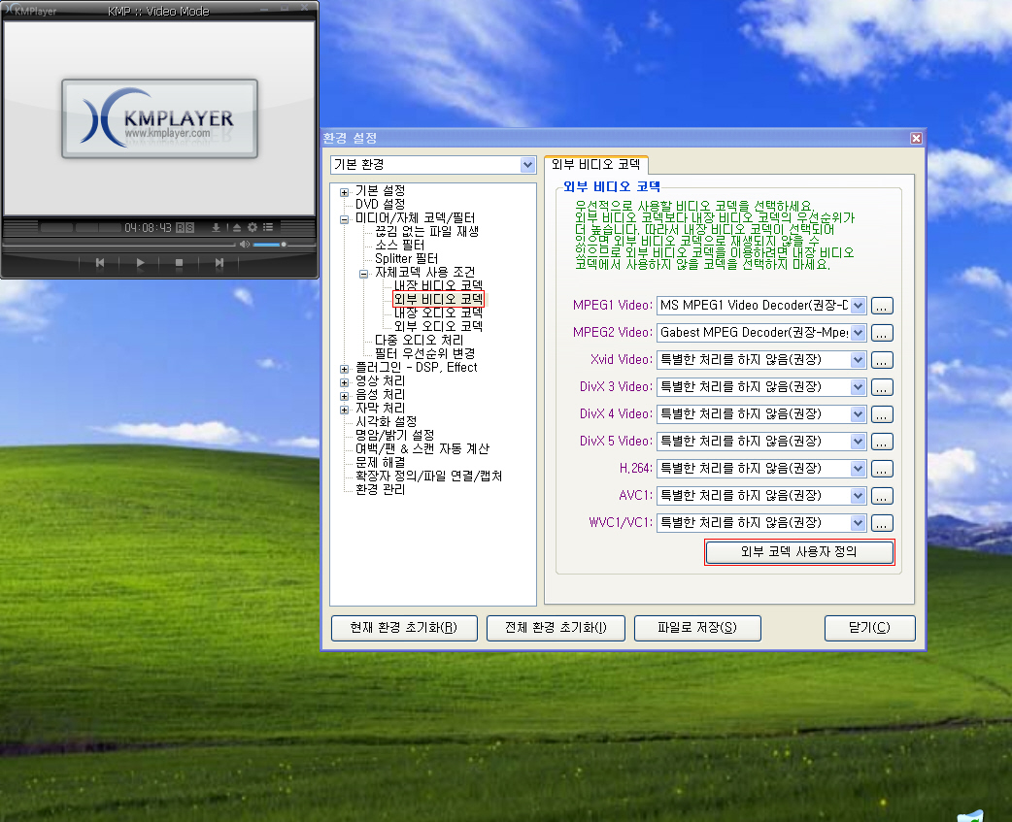Click the ... button for MPEG1 Video
This screenshot has width=1012, height=822.
882,306
